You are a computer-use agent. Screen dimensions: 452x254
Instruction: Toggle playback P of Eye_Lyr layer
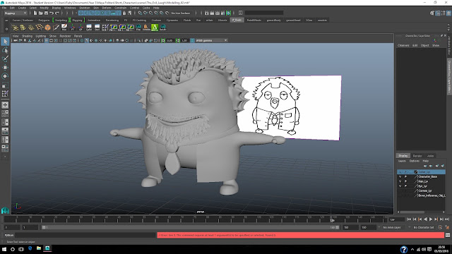(405, 186)
